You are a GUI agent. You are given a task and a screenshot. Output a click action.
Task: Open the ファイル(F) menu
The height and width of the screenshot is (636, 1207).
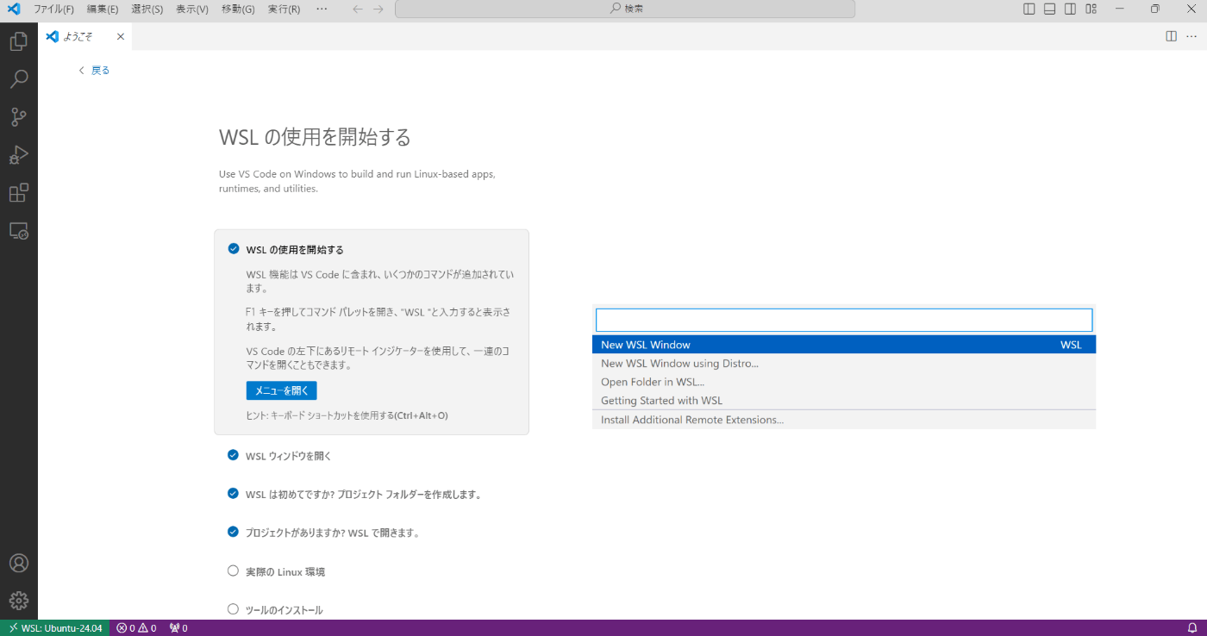coord(53,9)
